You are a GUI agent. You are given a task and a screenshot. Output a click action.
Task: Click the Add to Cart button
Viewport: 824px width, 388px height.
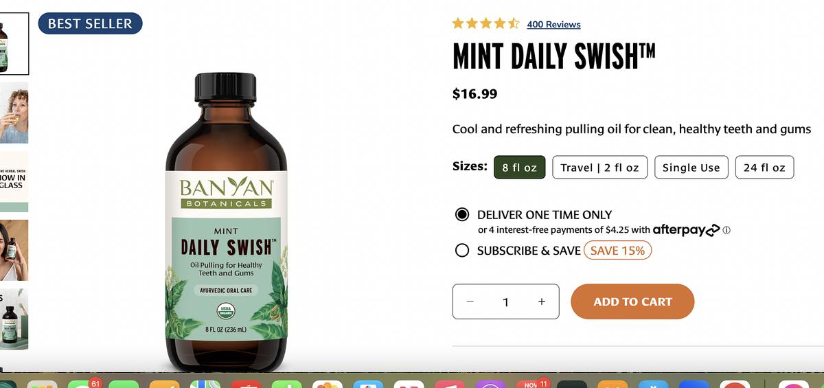632,301
